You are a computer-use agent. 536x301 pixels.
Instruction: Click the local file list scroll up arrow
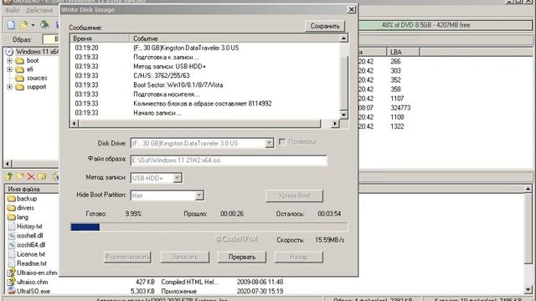pyautogui.click(x=528, y=189)
